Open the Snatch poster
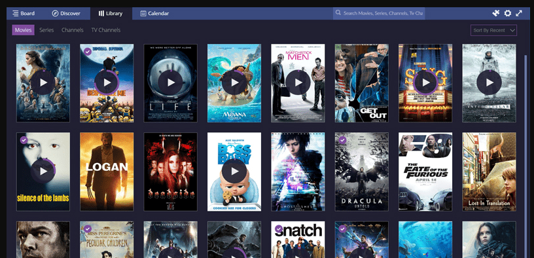 pos(298,240)
